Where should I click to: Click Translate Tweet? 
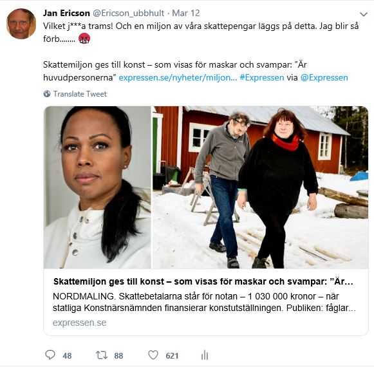pos(80,94)
